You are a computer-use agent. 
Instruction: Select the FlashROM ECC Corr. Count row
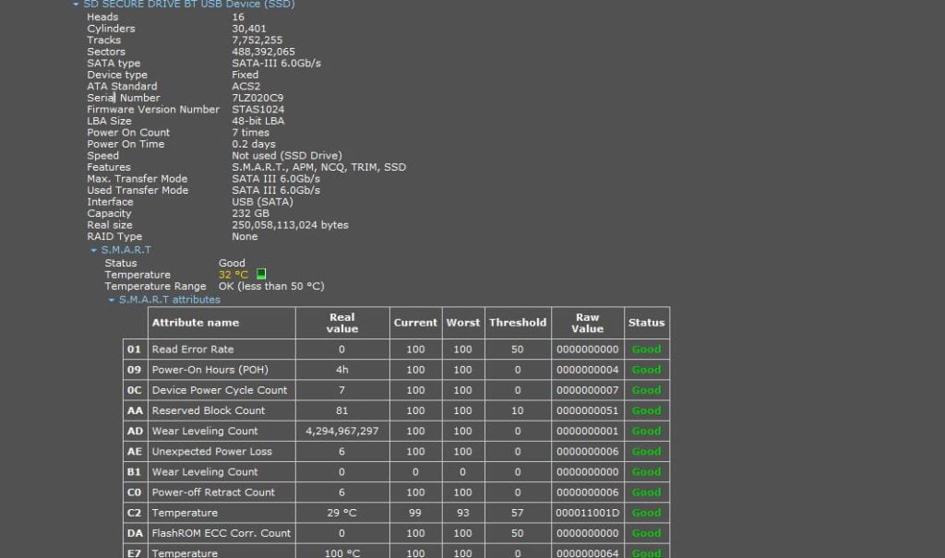coord(221,533)
